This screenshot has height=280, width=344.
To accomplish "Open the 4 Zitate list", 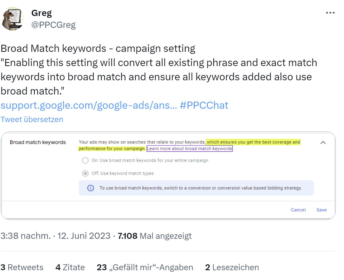I will (70, 267).
